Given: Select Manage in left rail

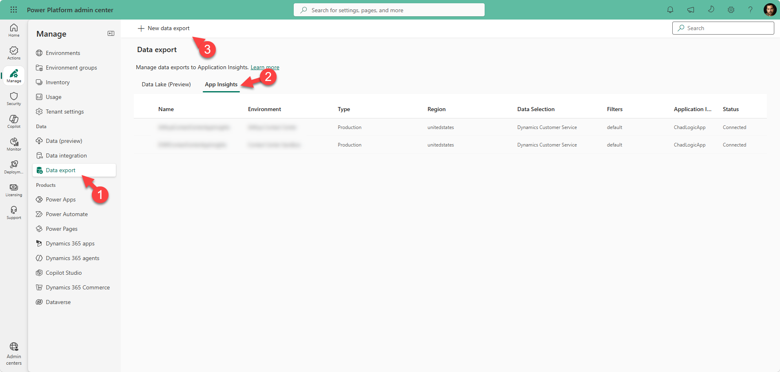Looking at the screenshot, I should (x=14, y=76).
